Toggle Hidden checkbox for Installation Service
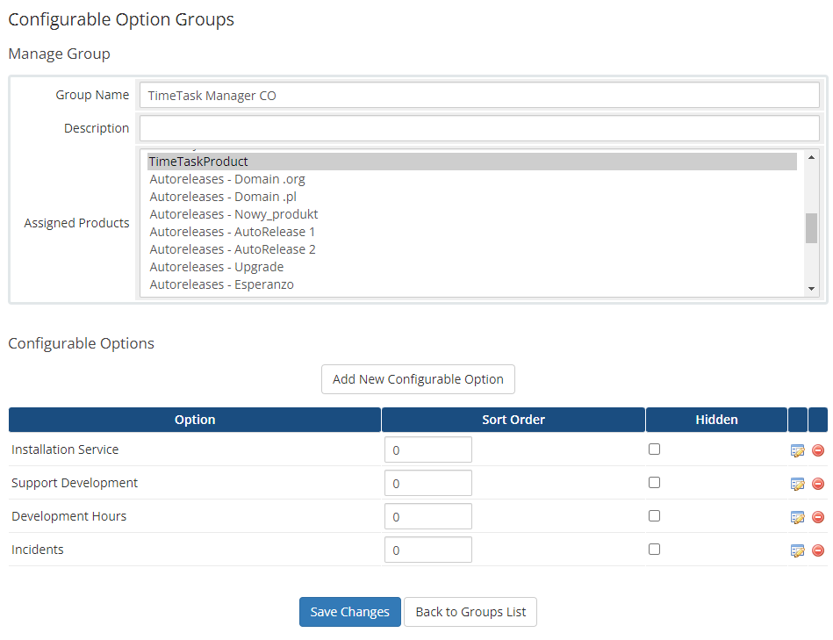This screenshot has width=833, height=640. point(655,449)
